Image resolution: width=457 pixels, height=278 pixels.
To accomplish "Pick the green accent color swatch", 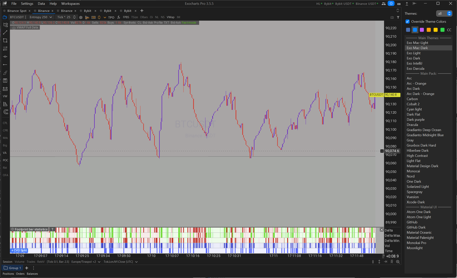I will click(443, 30).
